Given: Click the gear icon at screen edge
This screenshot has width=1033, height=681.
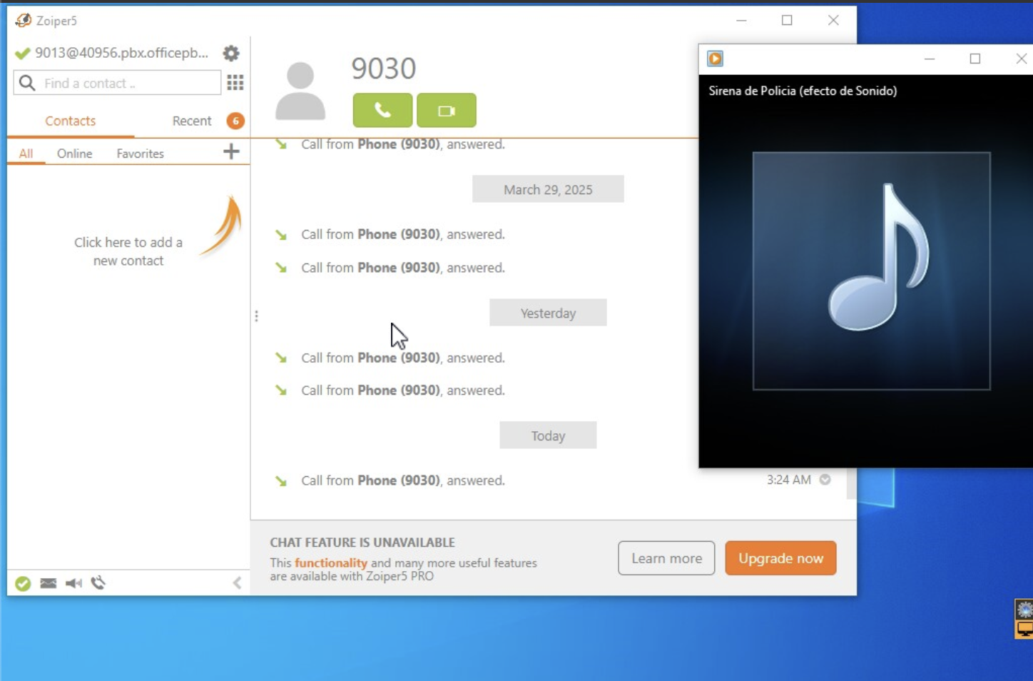Looking at the screenshot, I should point(1025,610).
